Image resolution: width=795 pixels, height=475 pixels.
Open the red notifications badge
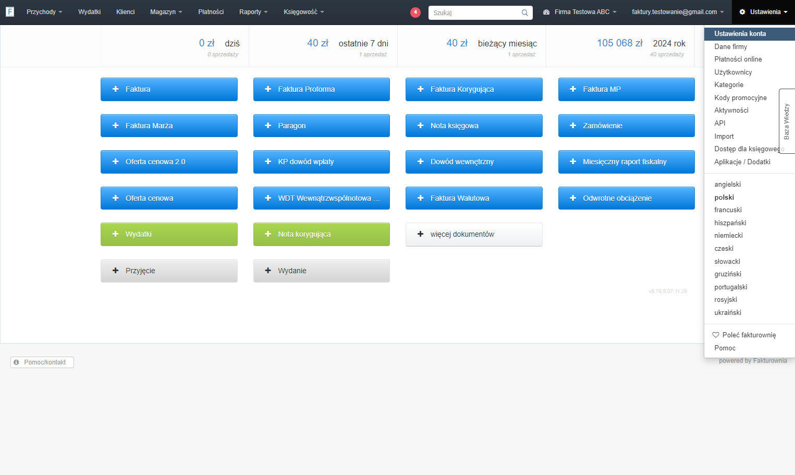(415, 12)
